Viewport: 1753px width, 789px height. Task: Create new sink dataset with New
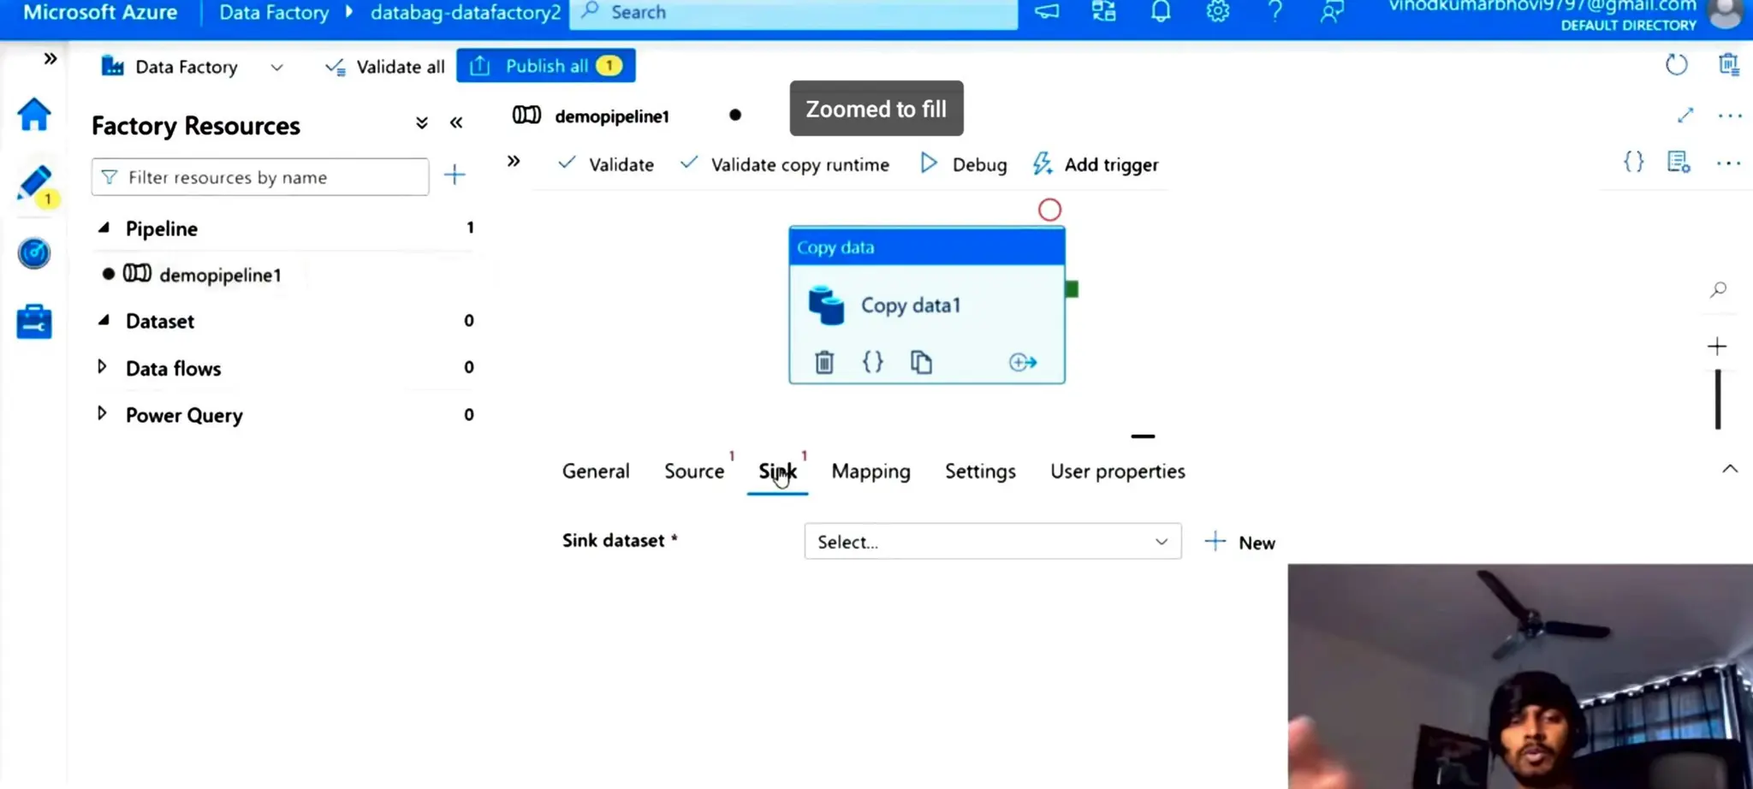[x=1240, y=543]
